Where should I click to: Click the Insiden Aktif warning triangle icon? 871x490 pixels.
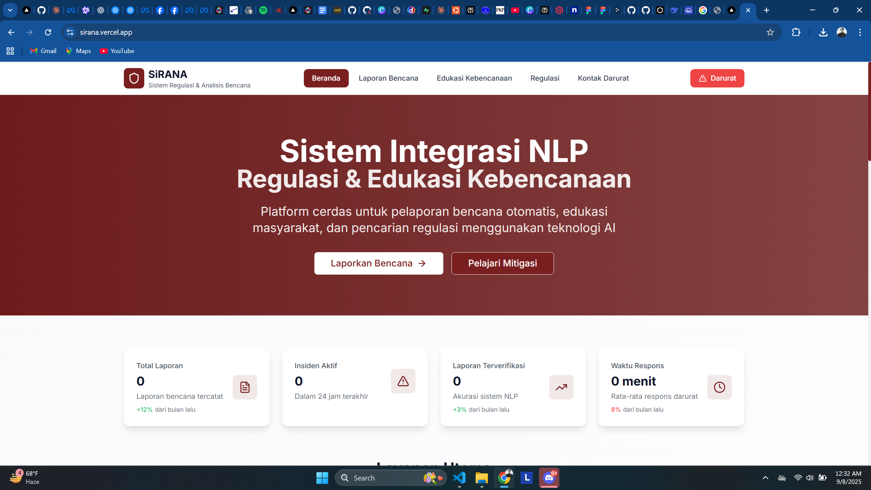tap(403, 381)
